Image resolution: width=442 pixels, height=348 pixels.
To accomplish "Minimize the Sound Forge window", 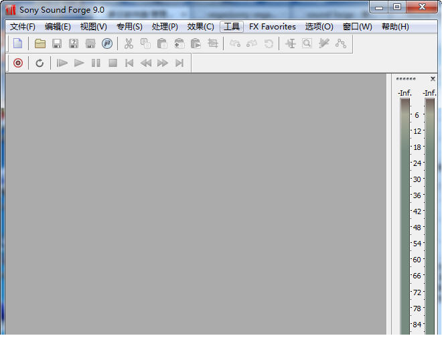I will click(379, 7).
